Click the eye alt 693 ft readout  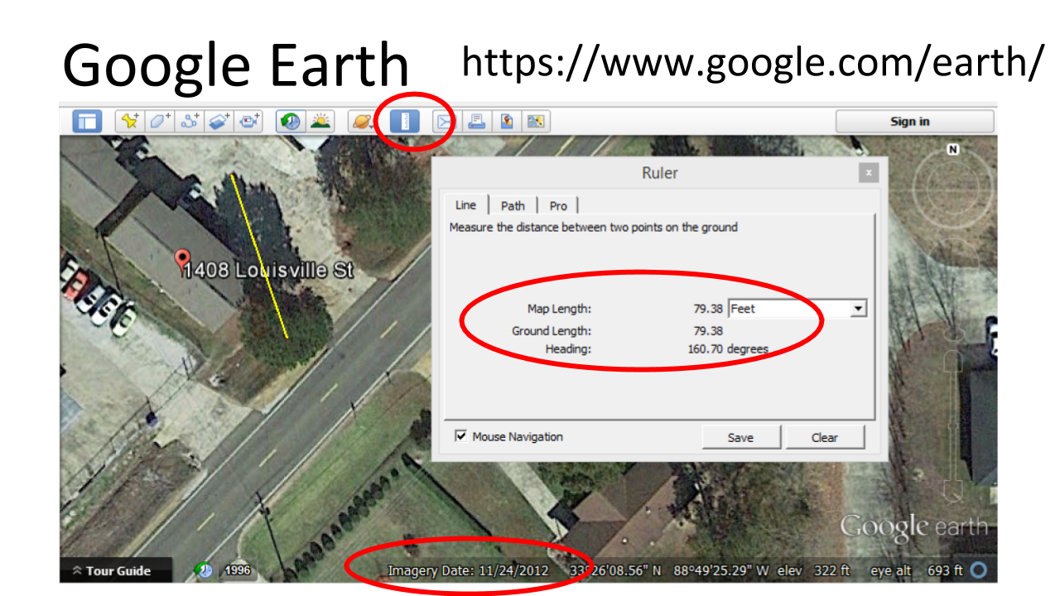[x=917, y=570]
